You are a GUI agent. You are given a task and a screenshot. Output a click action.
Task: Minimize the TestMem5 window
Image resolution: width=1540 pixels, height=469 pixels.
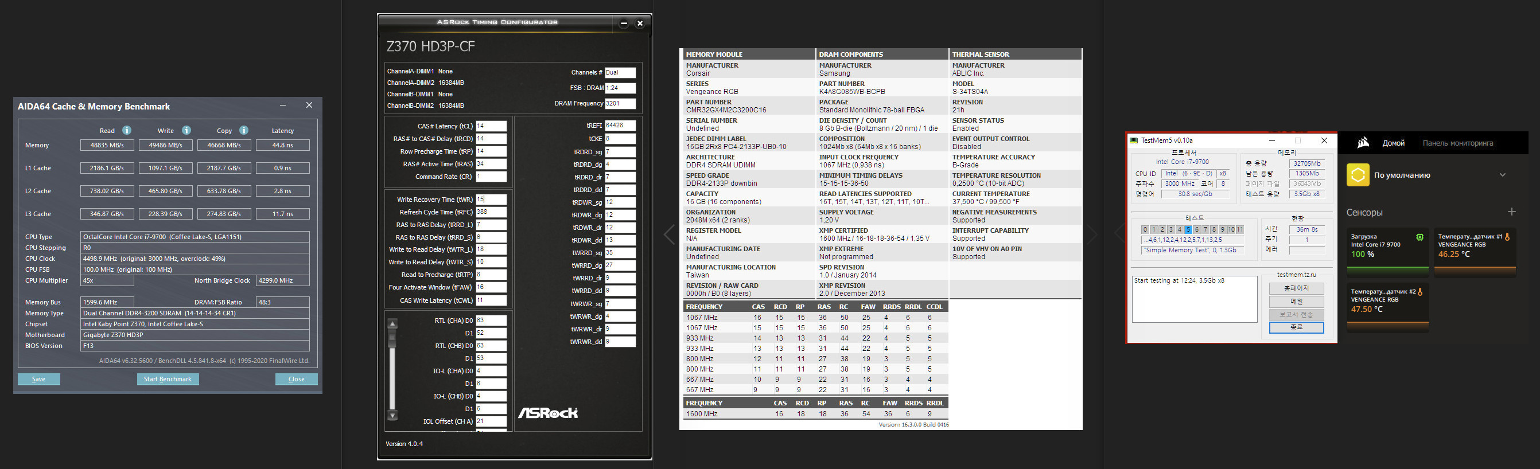[x=1271, y=140]
